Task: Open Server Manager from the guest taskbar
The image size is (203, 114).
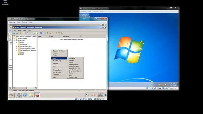Action: (19, 95)
